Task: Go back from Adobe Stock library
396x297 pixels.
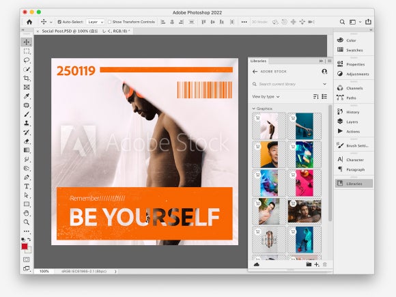Action: [x=255, y=72]
